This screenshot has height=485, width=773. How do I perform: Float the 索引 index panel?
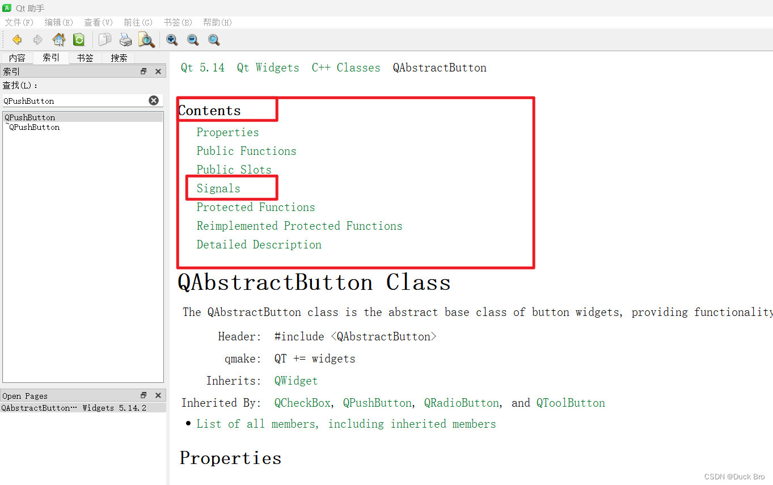pyautogui.click(x=143, y=71)
